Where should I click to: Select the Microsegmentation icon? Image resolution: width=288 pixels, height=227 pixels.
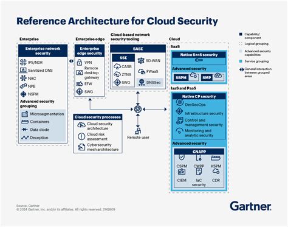pos(25,114)
